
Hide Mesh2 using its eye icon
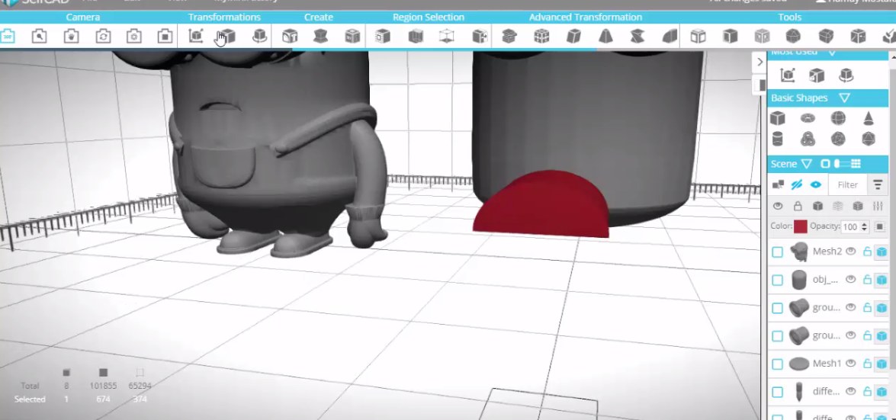[850, 251]
